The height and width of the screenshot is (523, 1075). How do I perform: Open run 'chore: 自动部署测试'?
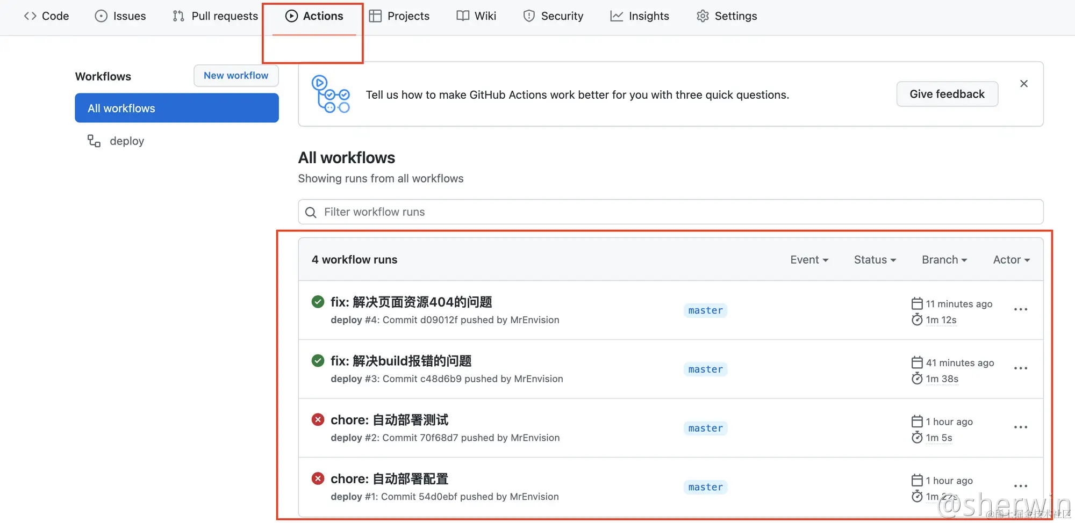pos(389,420)
